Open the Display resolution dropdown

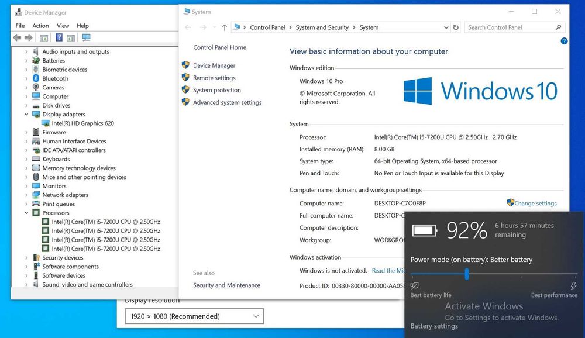[x=194, y=316]
